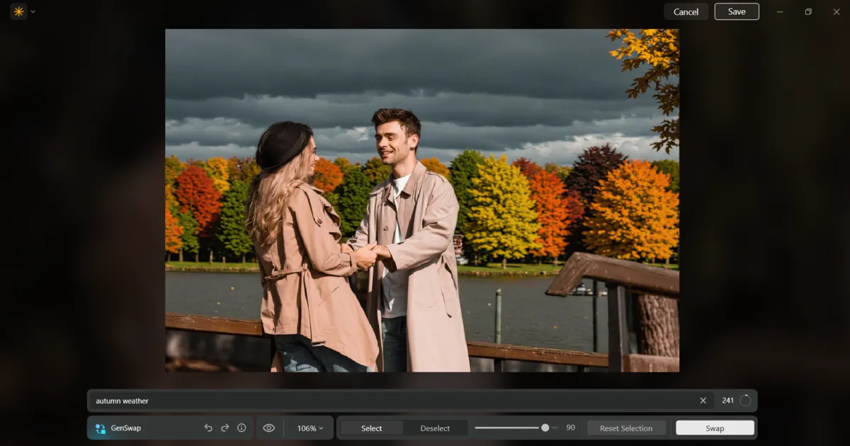Click the sparkle app icon top left
This screenshot has width=850, height=446.
pyautogui.click(x=18, y=11)
